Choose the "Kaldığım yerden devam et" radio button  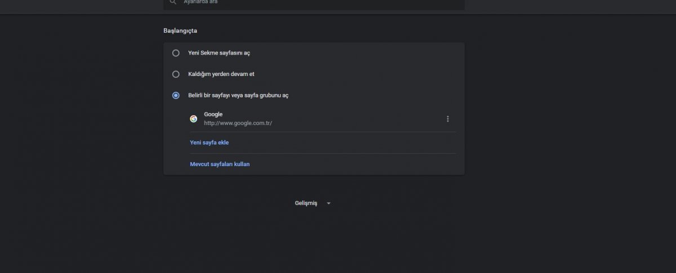pyautogui.click(x=176, y=74)
